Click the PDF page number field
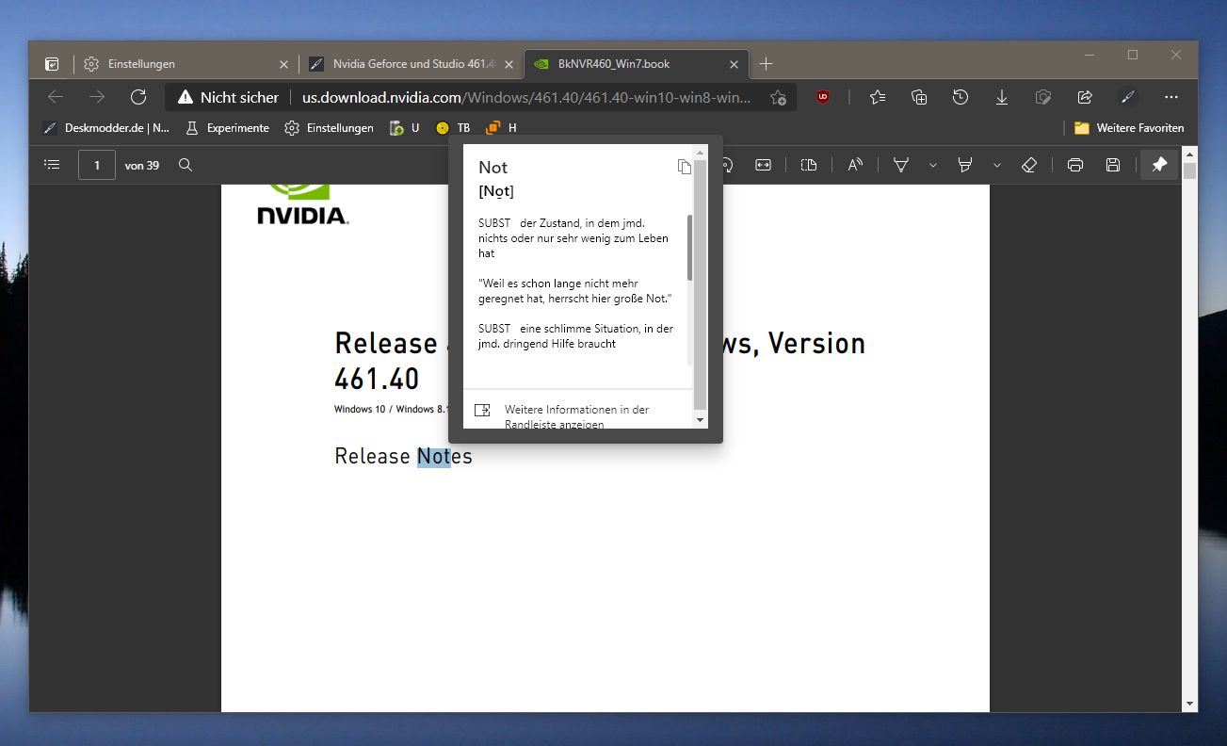This screenshot has height=746, width=1227. [x=97, y=165]
